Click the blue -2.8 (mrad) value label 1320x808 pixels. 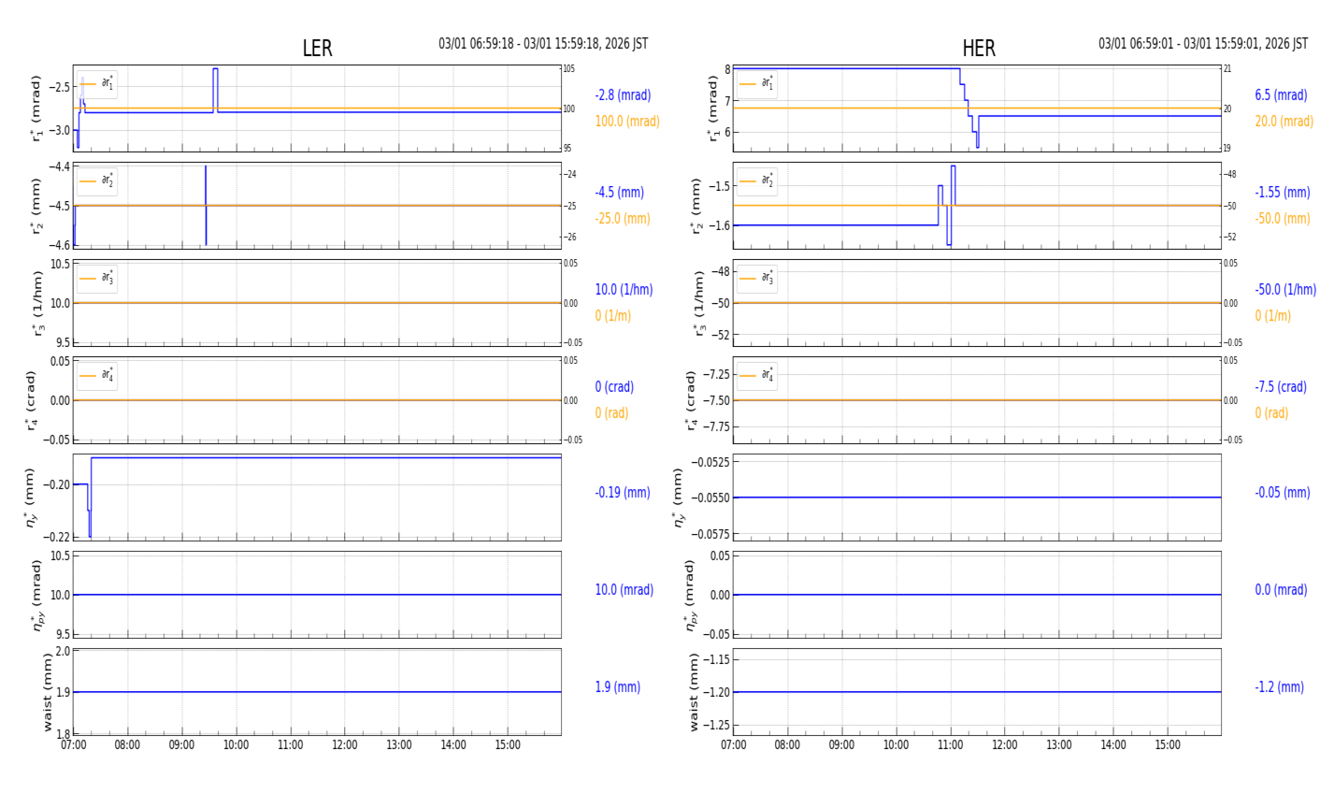point(623,95)
